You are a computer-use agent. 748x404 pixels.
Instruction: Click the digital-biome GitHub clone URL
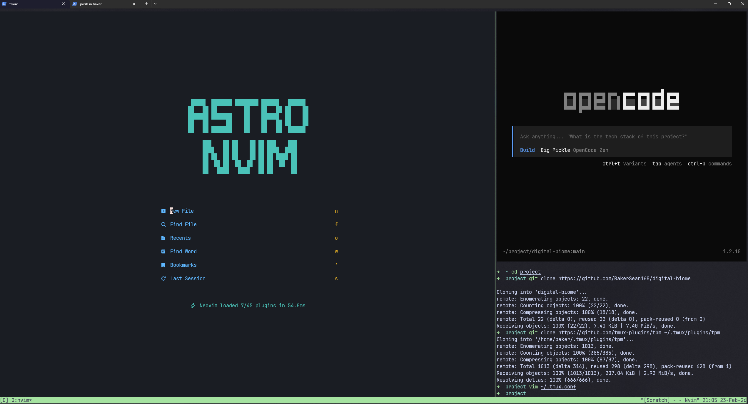point(624,279)
